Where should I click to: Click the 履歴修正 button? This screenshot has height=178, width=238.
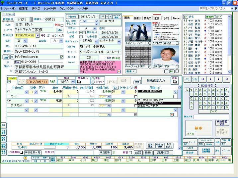coord(163,153)
